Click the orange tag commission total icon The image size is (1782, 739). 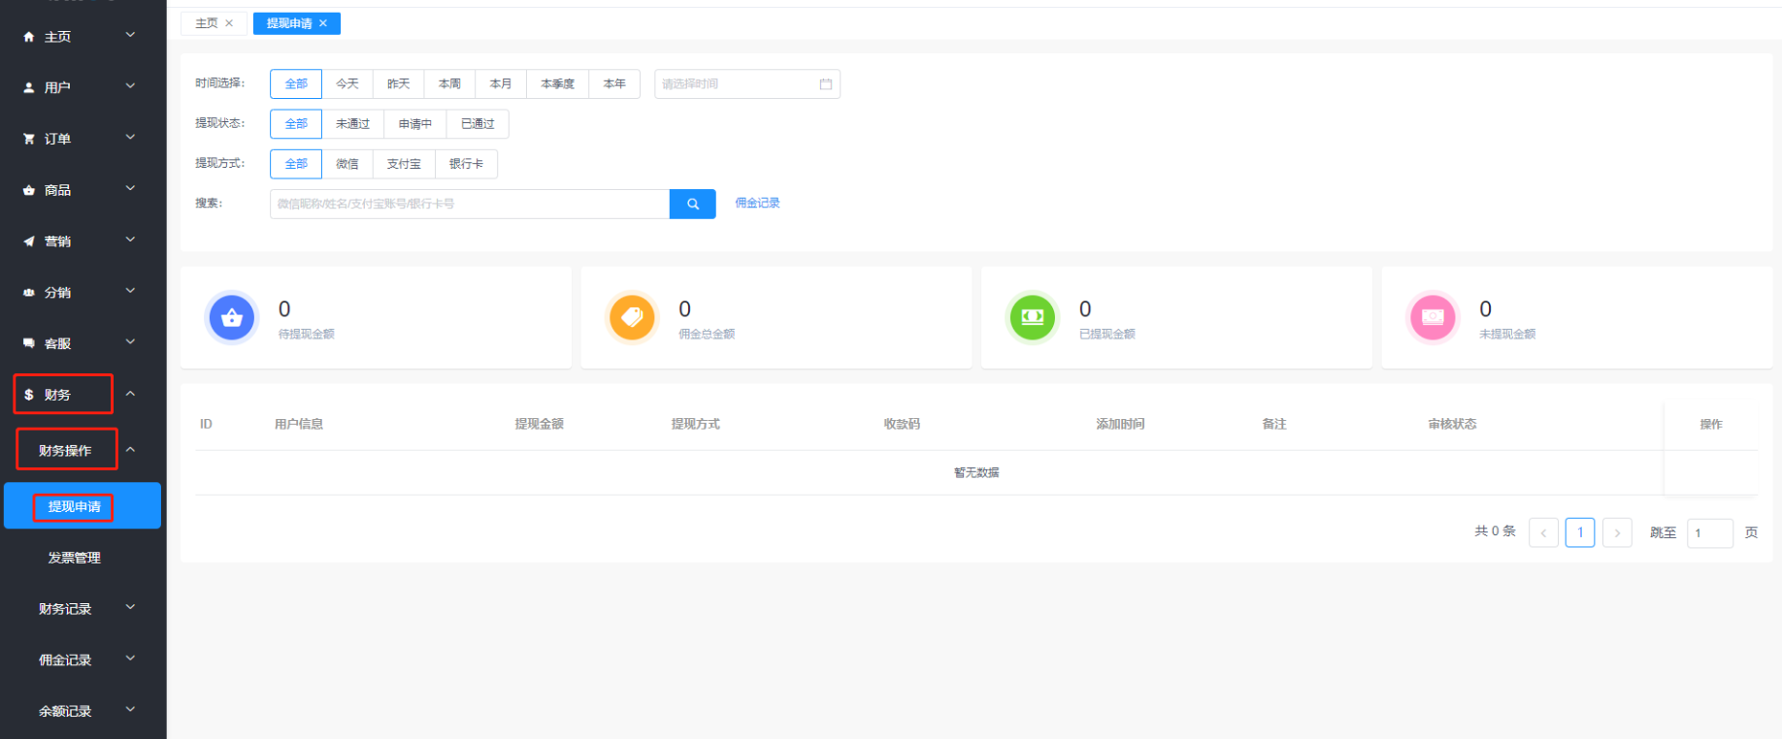632,317
